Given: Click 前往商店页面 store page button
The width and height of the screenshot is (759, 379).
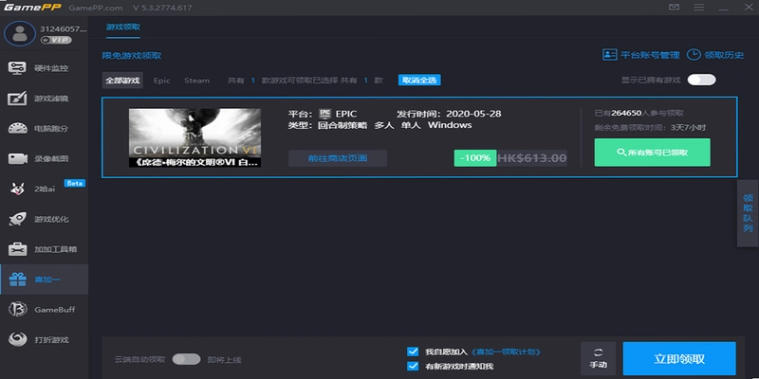Looking at the screenshot, I should [338, 158].
